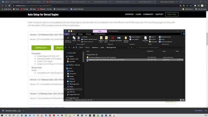Click Utilisateurs in the address path

95,47
